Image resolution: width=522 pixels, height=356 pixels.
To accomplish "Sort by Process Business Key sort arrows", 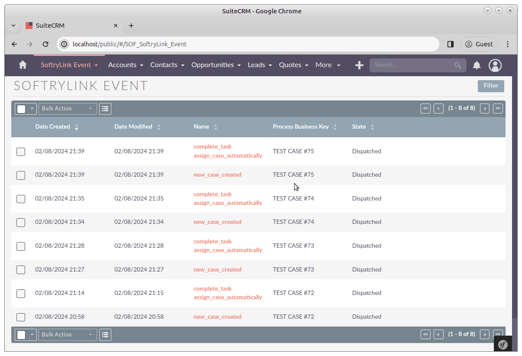I will tap(336, 127).
